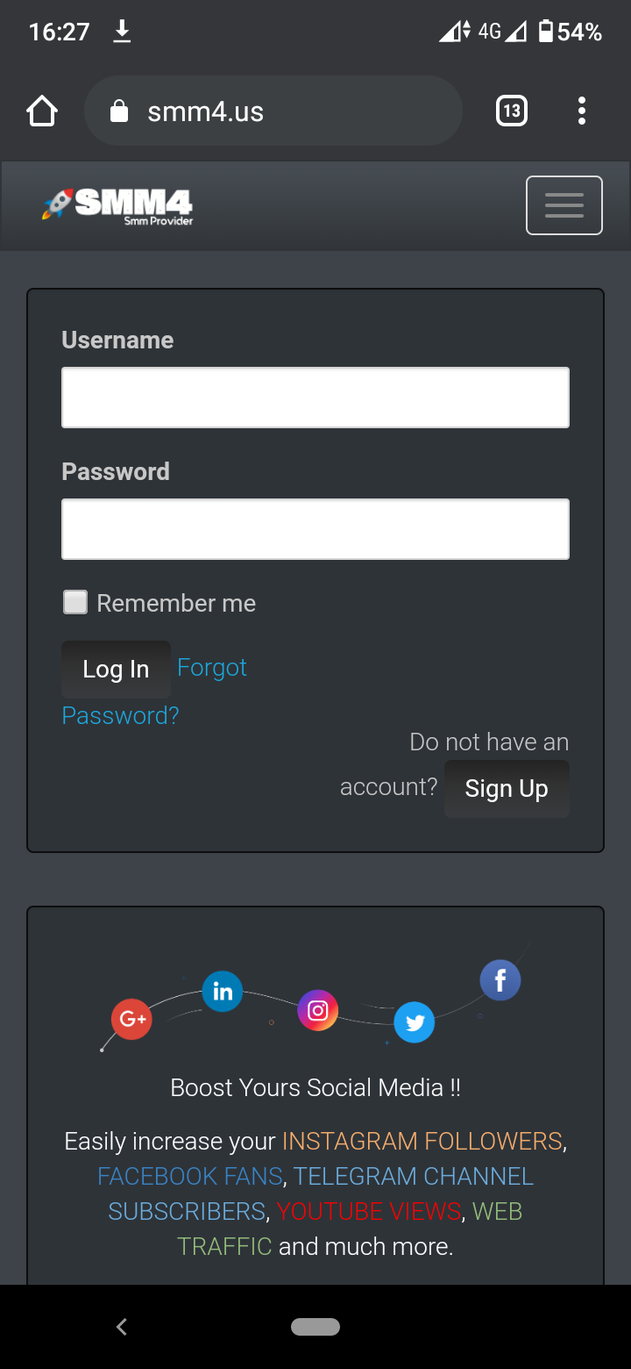Open Chrome's three-dot overflow menu
The image size is (631, 1369).
tap(582, 111)
